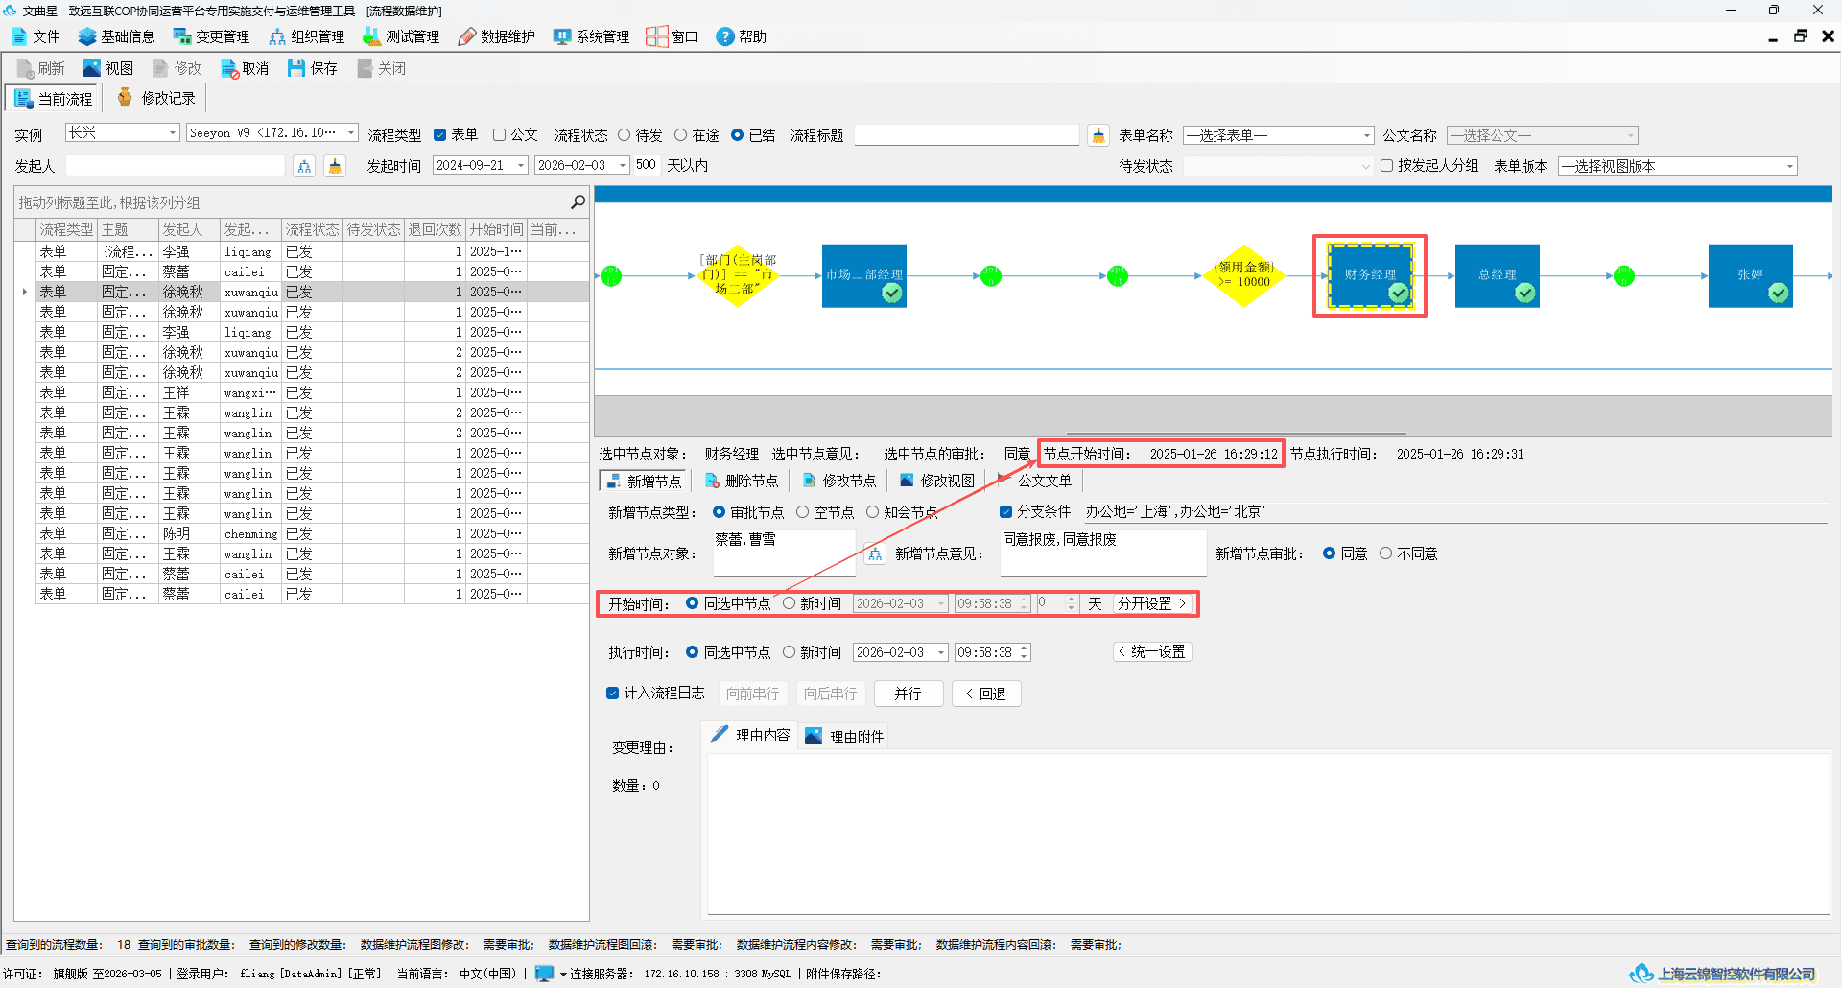Open the 表单版本 view version dropdown
1842x988 pixels.
click(1677, 166)
